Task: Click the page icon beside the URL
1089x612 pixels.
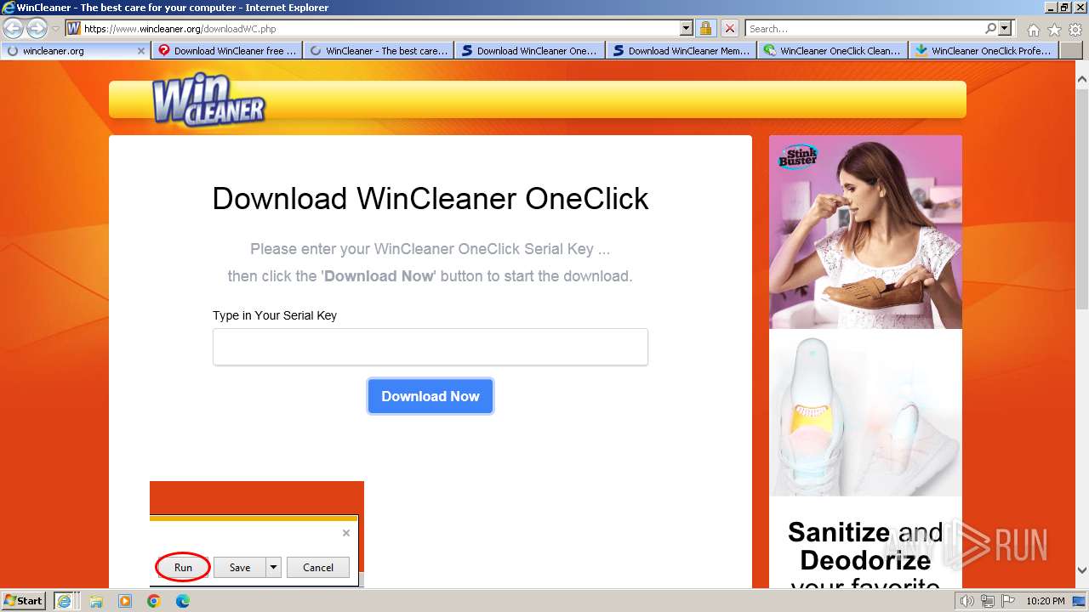Action: click(x=74, y=29)
